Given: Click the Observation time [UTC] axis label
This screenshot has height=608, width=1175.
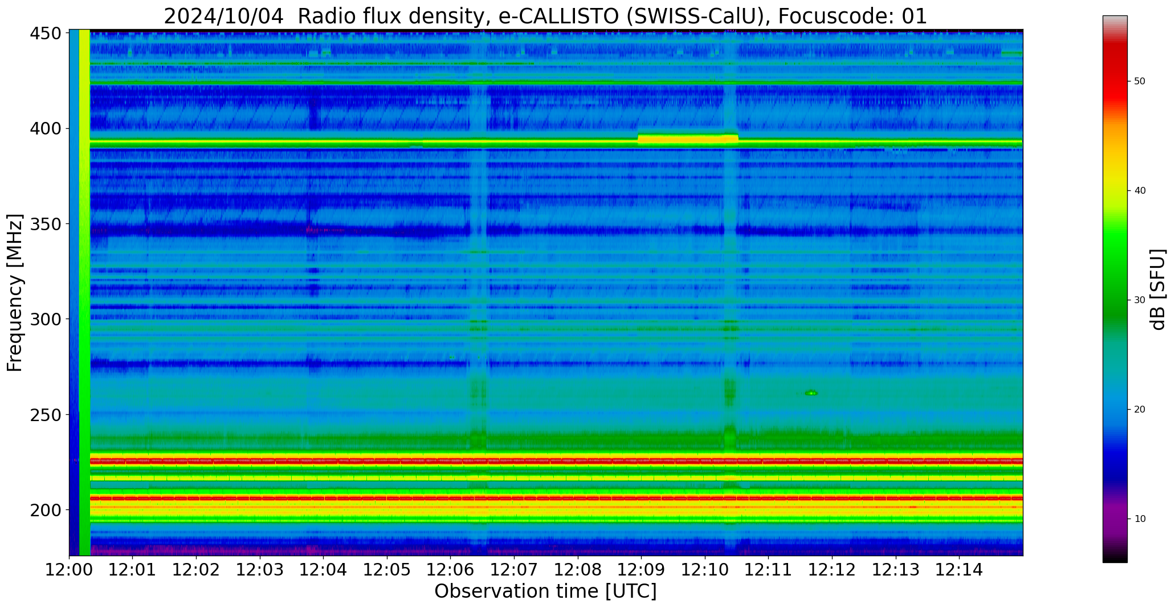Looking at the screenshot, I should click(545, 591).
